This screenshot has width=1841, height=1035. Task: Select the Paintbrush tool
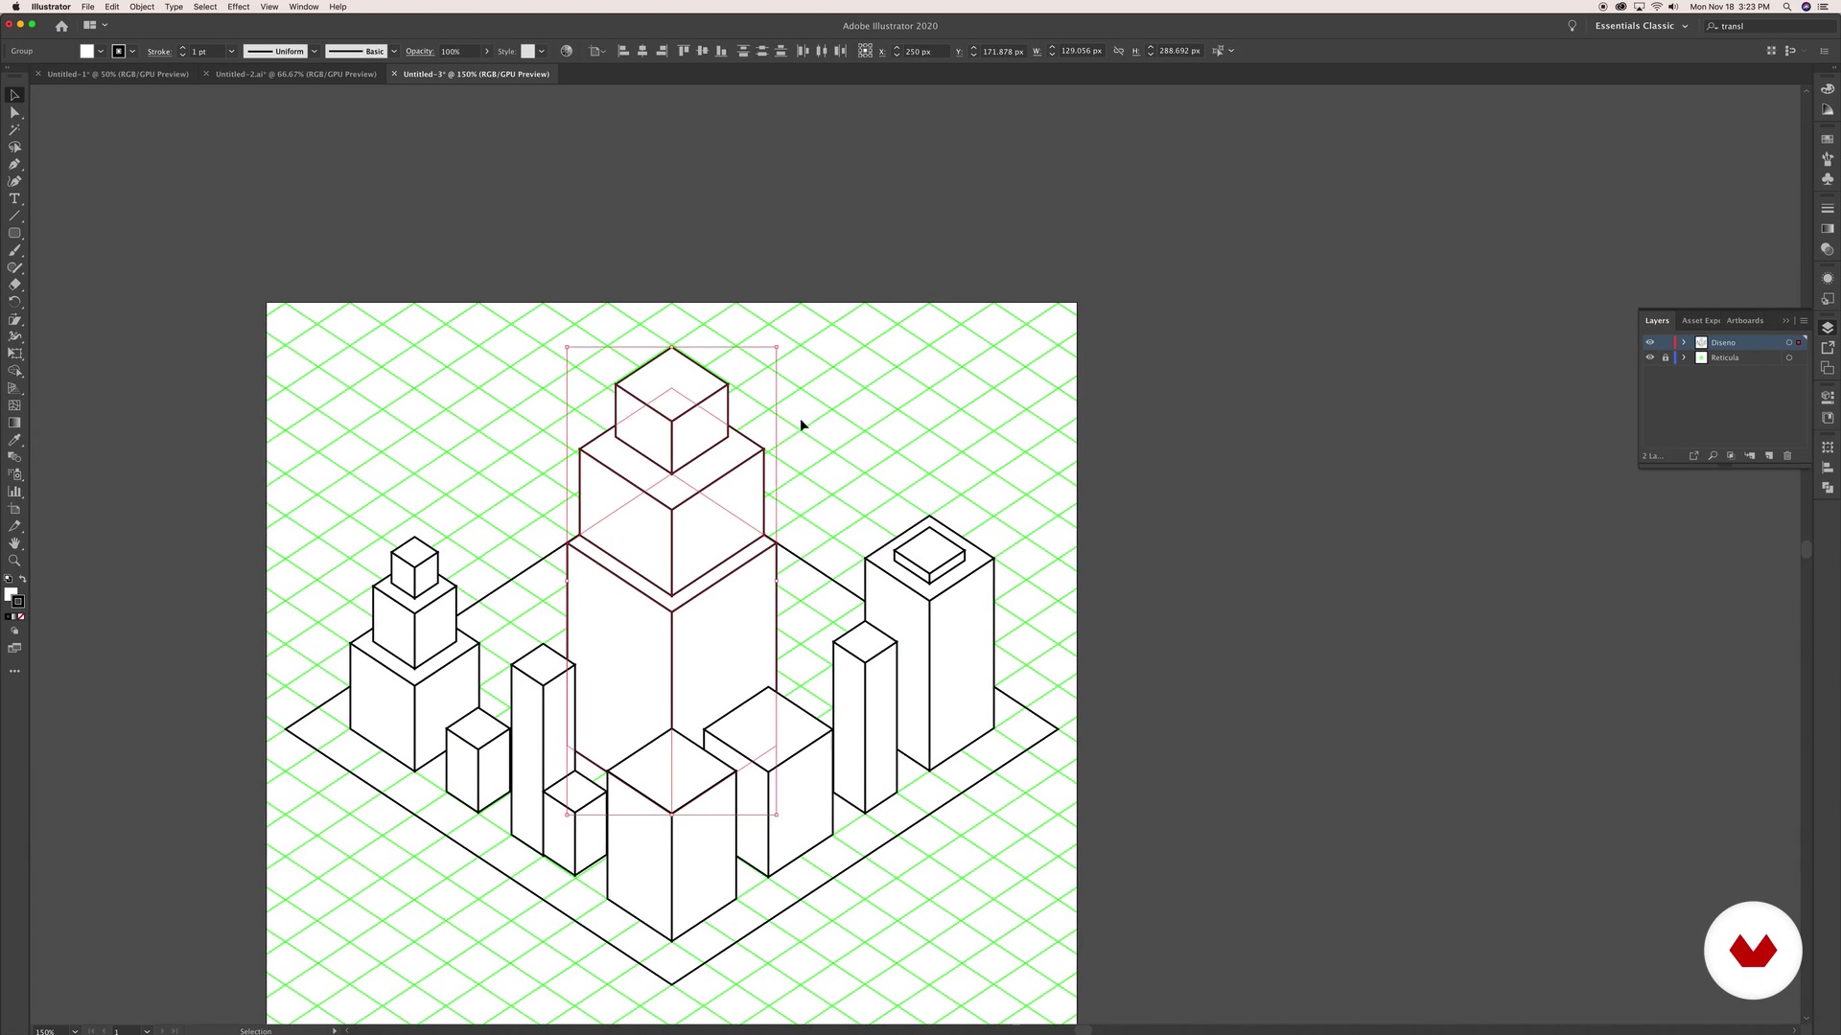pos(14,250)
